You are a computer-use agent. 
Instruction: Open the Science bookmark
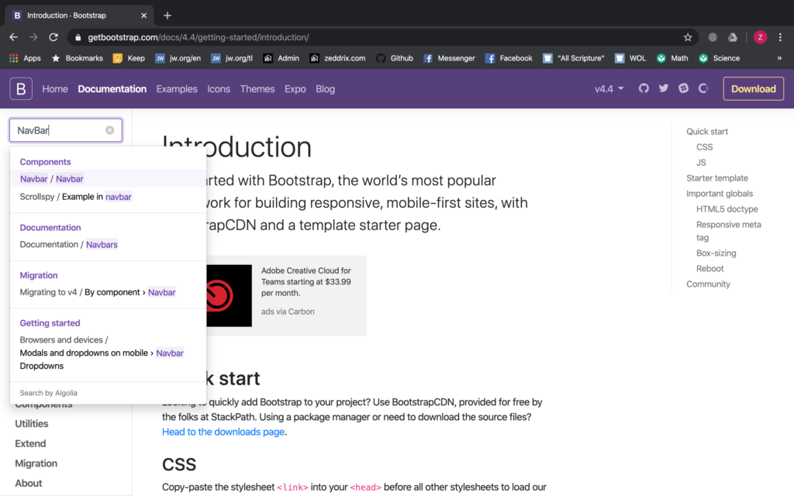pos(719,58)
